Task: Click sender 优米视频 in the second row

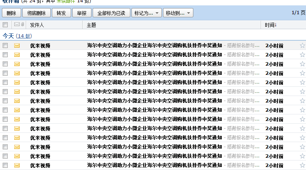Action: (40, 55)
